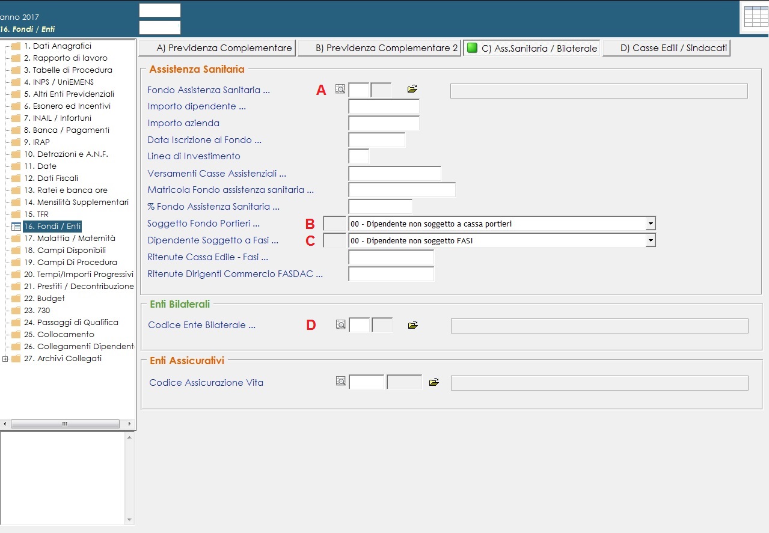The height and width of the screenshot is (533, 769).
Task: Open folder icon for Codice Assicurazione Vita
Action: tap(434, 382)
